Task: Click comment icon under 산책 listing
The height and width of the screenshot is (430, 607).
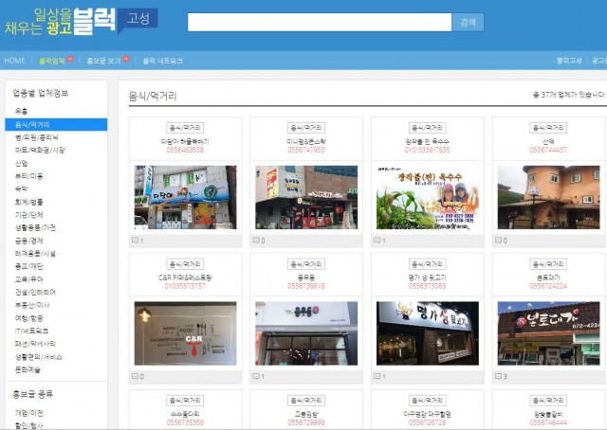Action: point(499,241)
